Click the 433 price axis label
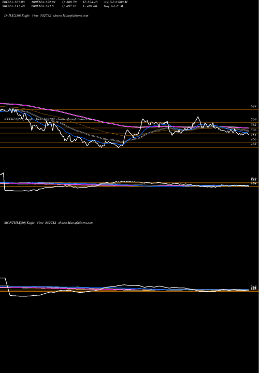259x373 pixels. [x=253, y=144]
